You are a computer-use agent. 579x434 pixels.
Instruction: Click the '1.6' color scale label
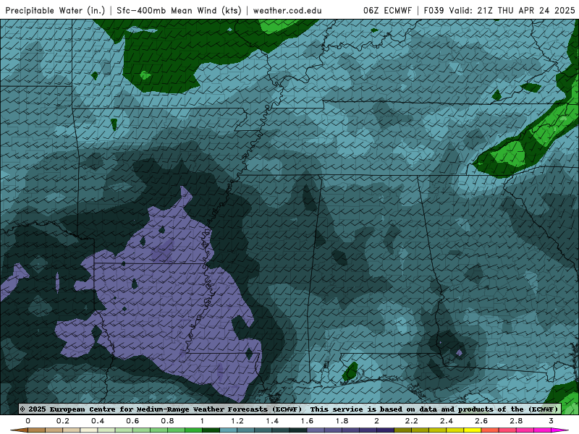pos(307,421)
